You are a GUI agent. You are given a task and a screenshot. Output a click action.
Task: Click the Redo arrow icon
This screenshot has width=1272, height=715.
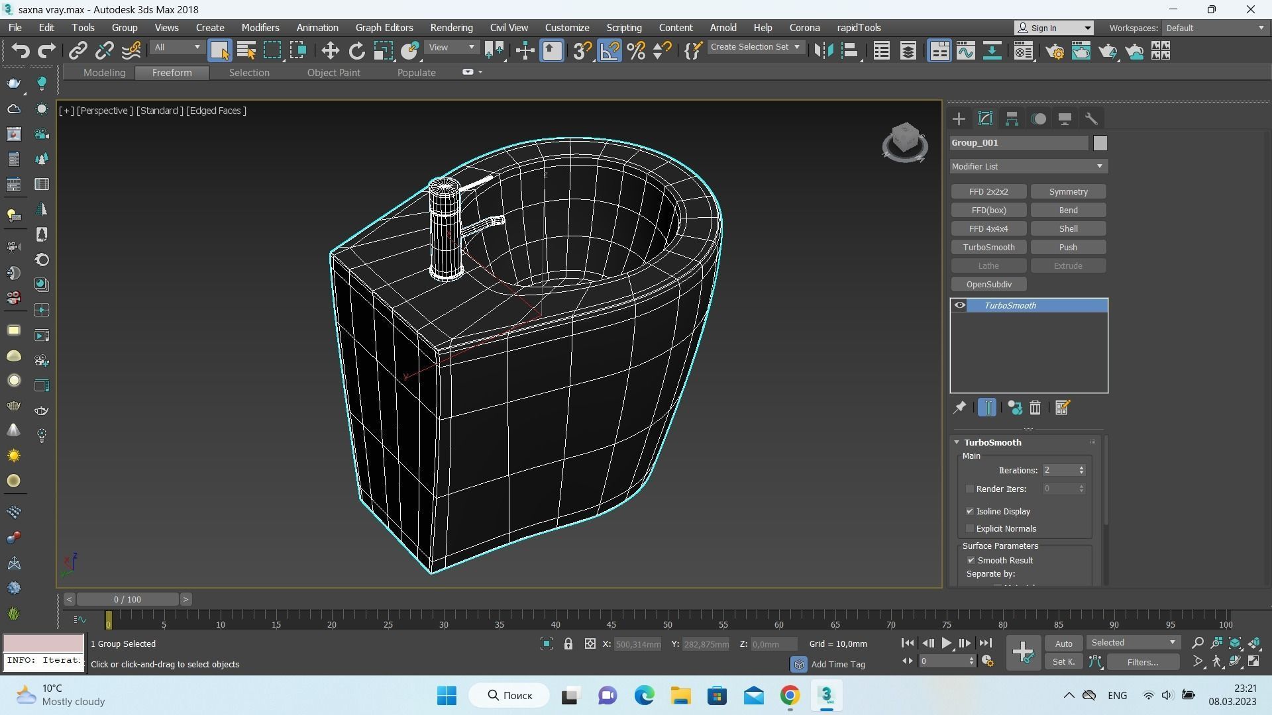46,51
